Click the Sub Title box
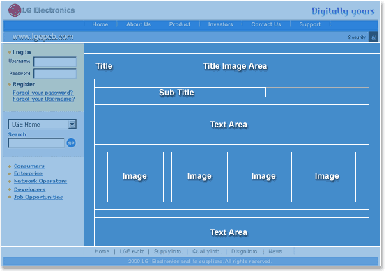386x272 pixels. (180, 93)
